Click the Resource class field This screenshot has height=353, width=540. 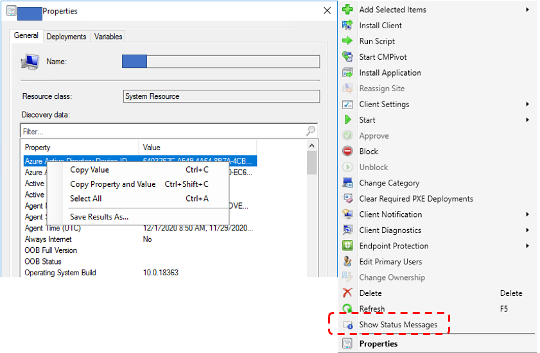coord(222,96)
